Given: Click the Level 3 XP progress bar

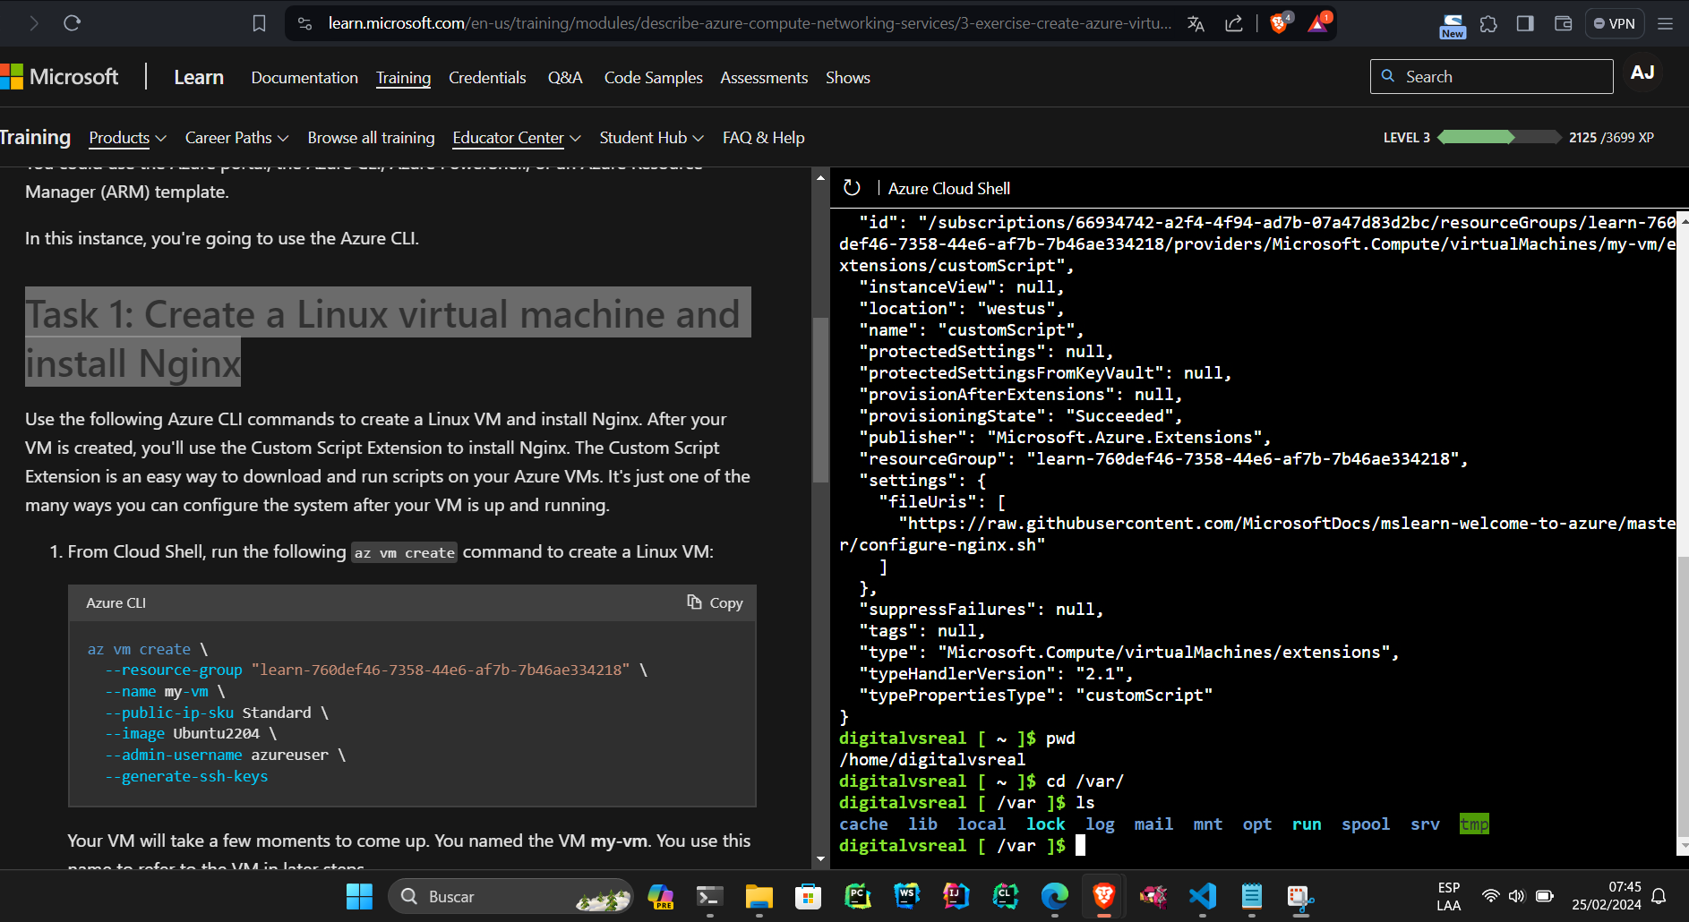Looking at the screenshot, I should pyautogui.click(x=1498, y=137).
